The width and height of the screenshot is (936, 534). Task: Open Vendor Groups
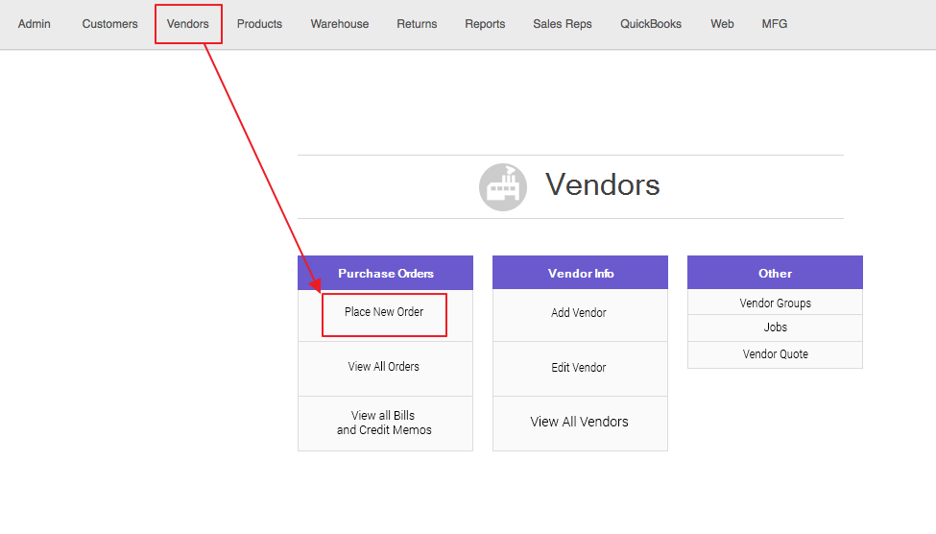[x=775, y=303]
